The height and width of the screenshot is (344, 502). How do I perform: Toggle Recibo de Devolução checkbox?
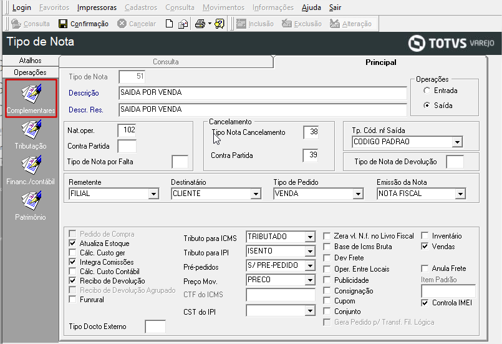coord(73,280)
